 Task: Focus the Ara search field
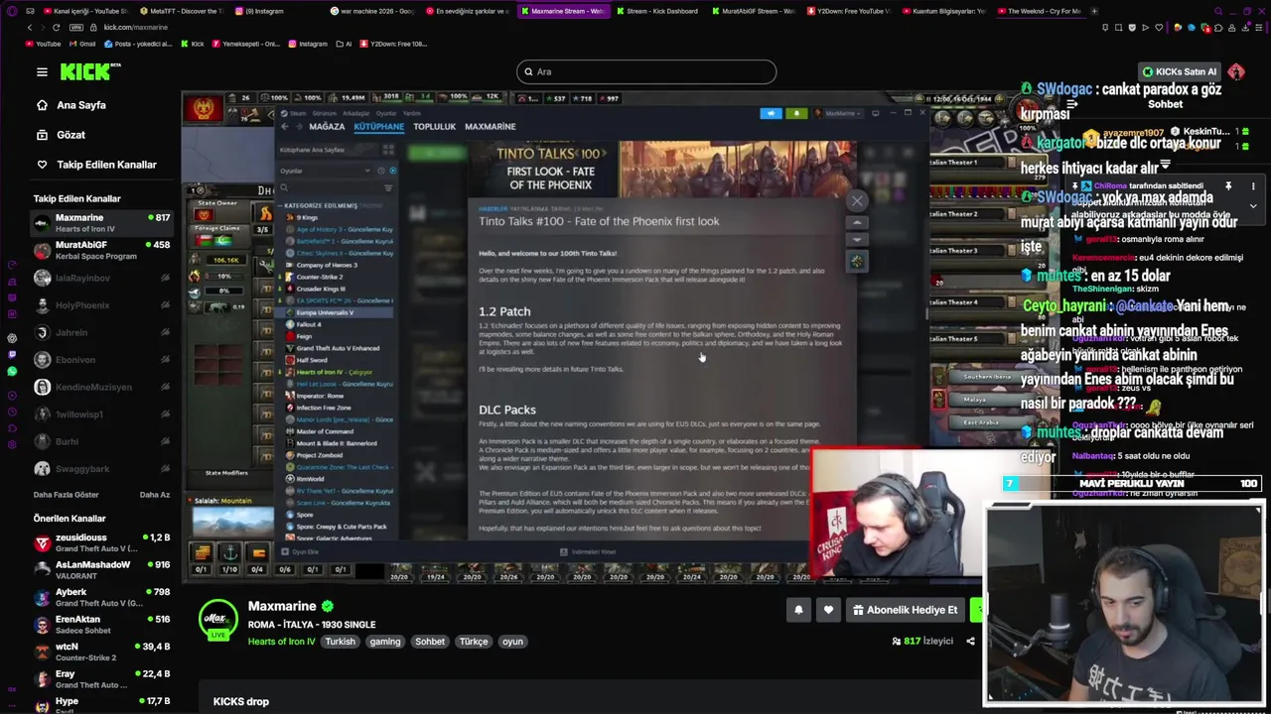coord(646,71)
